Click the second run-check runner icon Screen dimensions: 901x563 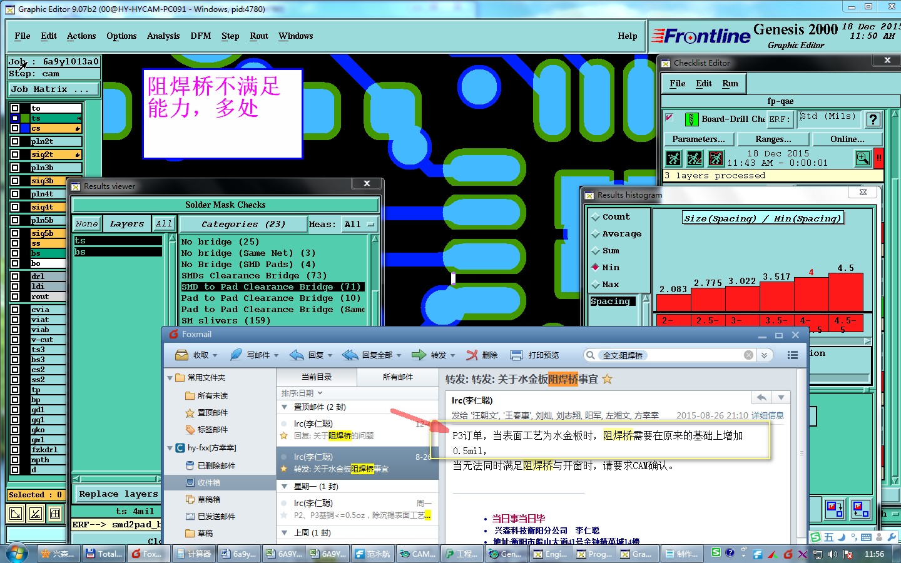(695, 158)
